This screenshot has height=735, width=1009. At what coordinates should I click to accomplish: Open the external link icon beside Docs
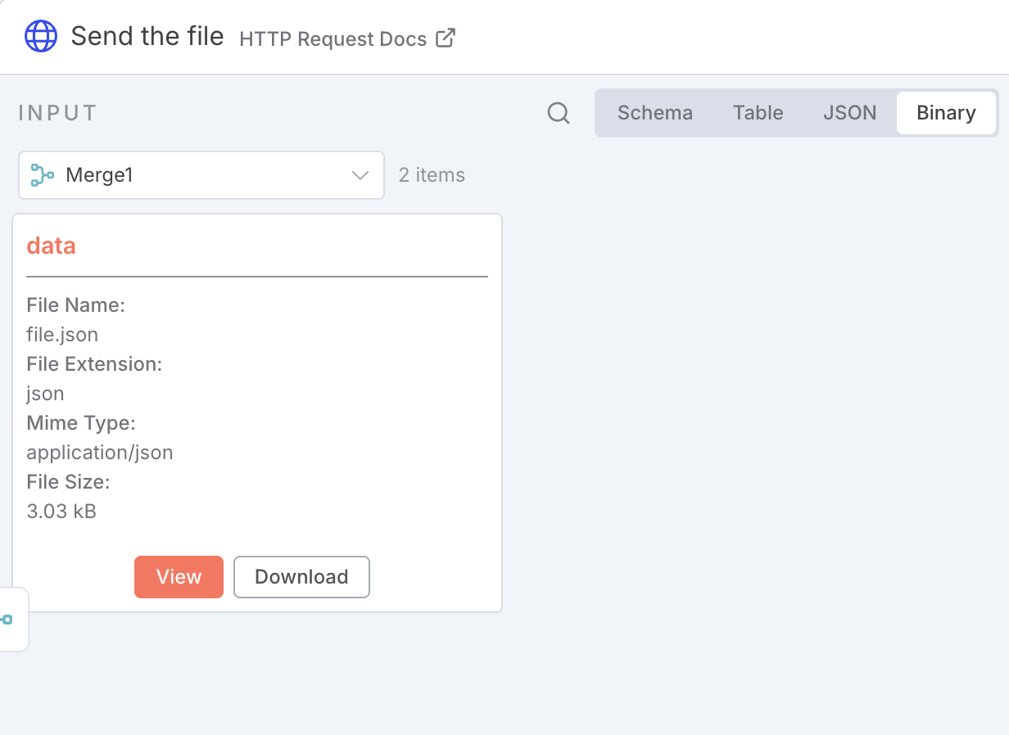click(x=446, y=38)
